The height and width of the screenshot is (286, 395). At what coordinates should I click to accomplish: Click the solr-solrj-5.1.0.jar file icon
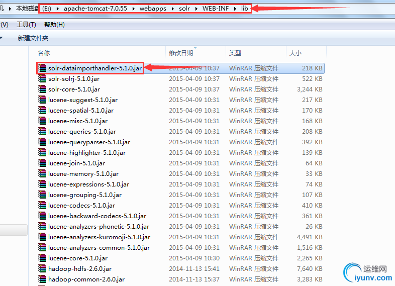42,78
